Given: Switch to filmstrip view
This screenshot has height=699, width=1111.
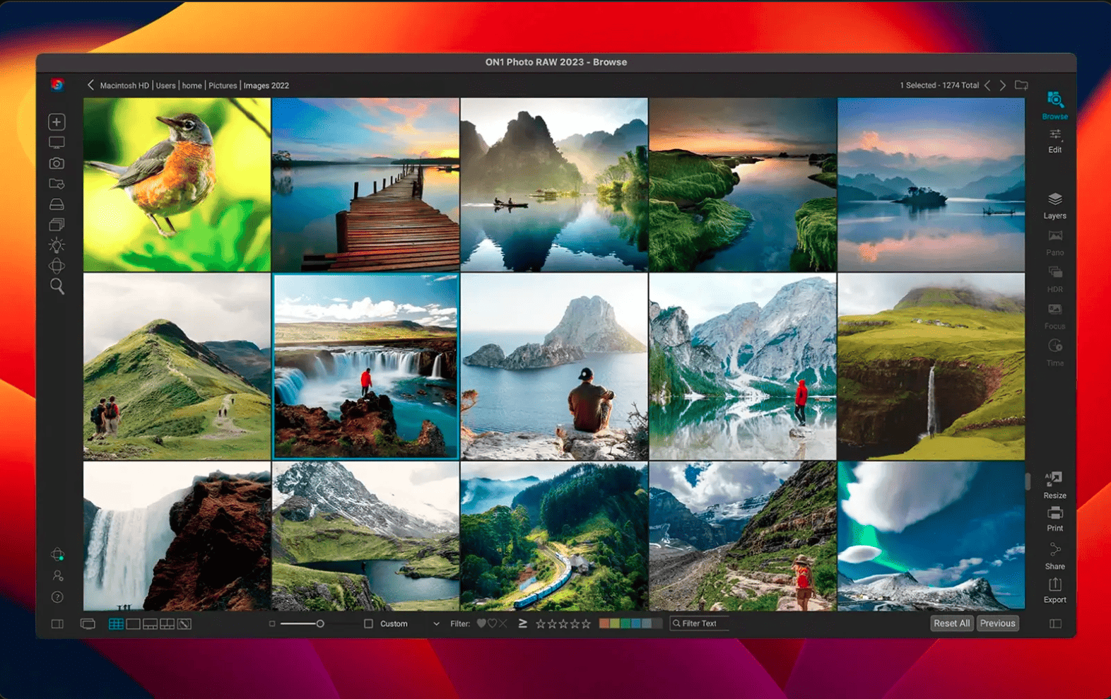Looking at the screenshot, I should coord(150,624).
